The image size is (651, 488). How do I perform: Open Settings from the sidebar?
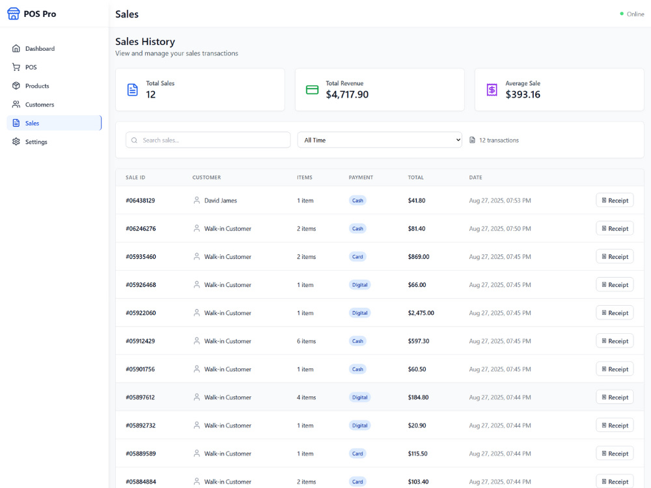(54, 141)
